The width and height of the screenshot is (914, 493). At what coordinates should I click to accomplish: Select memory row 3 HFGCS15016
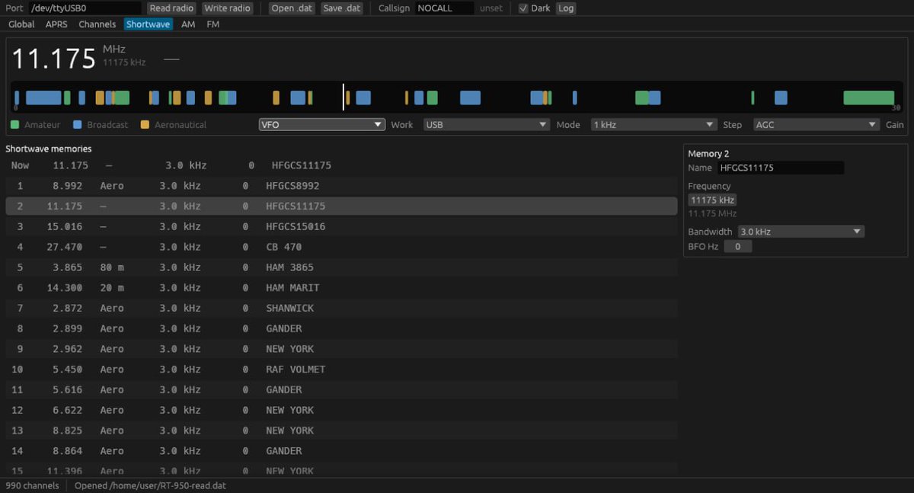point(341,226)
